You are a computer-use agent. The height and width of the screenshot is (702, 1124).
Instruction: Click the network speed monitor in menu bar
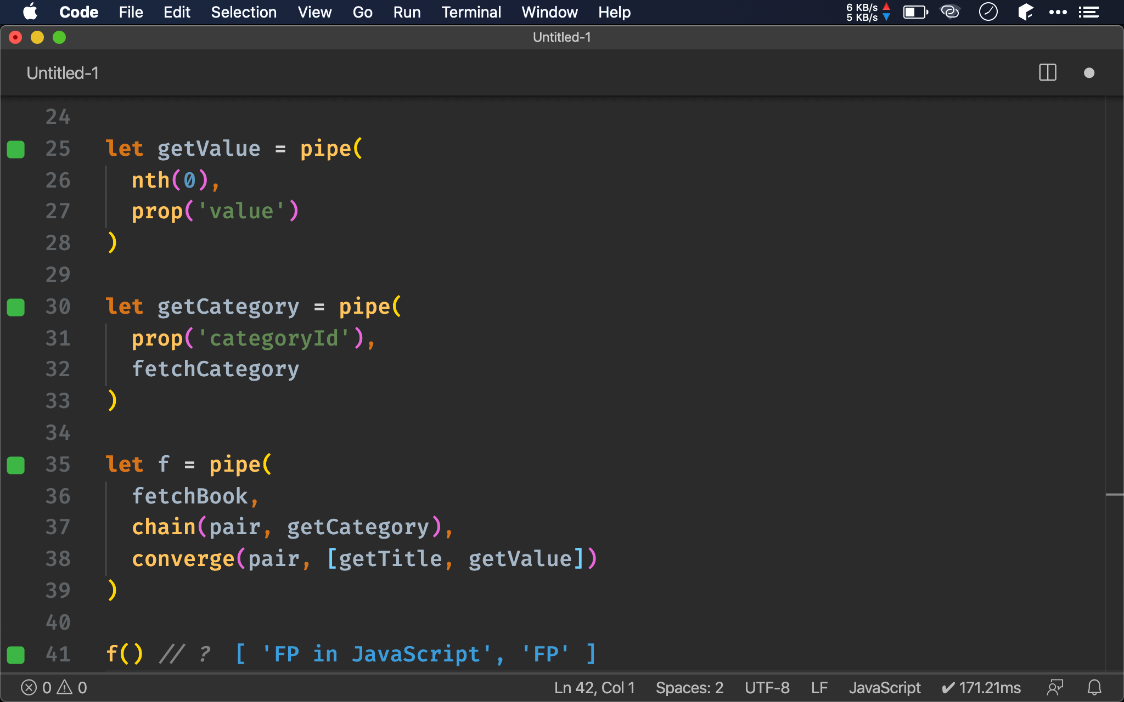coord(868,12)
